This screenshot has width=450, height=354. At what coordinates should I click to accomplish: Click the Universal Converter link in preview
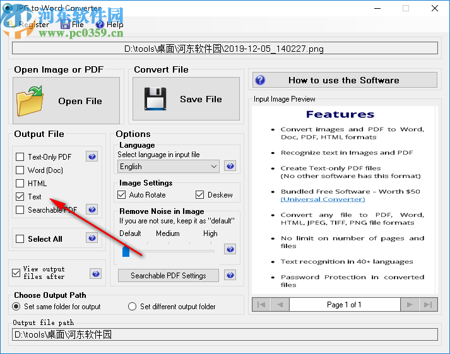click(x=323, y=199)
